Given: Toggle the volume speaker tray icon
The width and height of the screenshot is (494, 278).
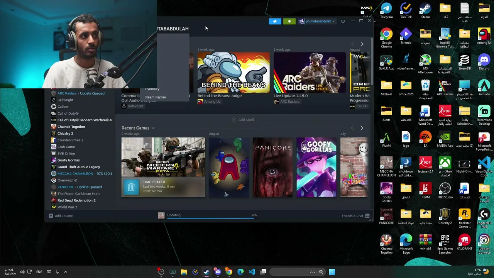Looking at the screenshot, I should [22, 272].
